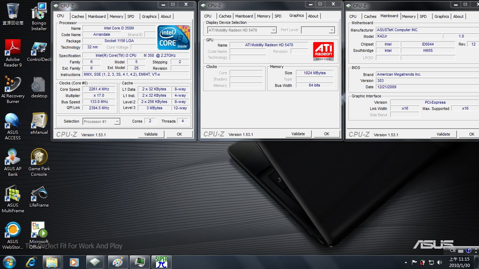Viewport: 479px width, 269px height.
Task: Launch the ASUS MultiFrame shortcut
Action: (13, 199)
